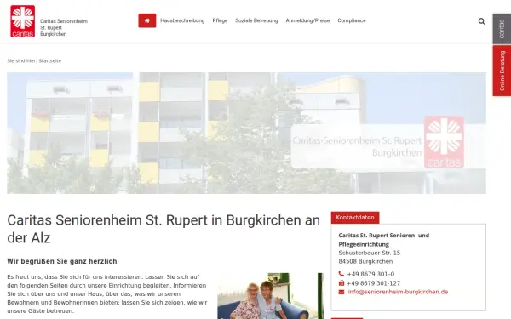Click the address Schusterbauer Str. 15

point(370,253)
